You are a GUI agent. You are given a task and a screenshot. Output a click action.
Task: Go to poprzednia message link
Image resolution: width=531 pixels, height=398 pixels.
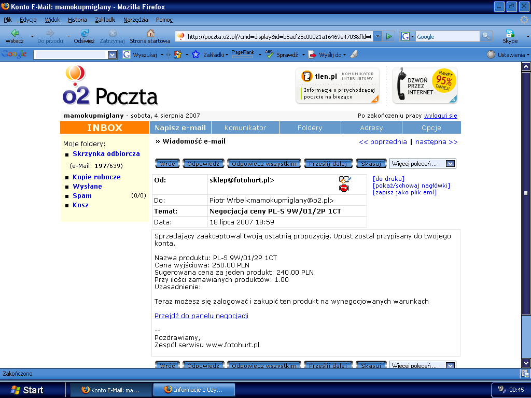click(383, 142)
